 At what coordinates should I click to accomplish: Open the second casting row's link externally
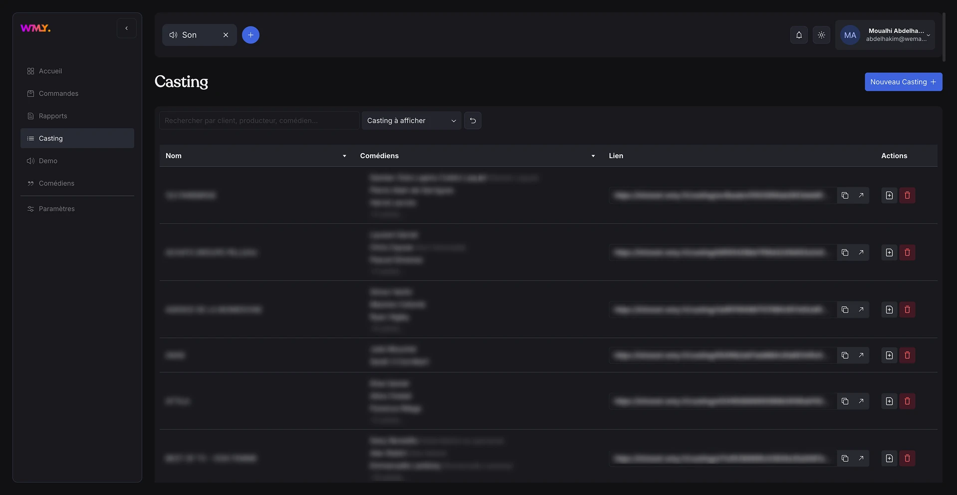pyautogui.click(x=861, y=252)
